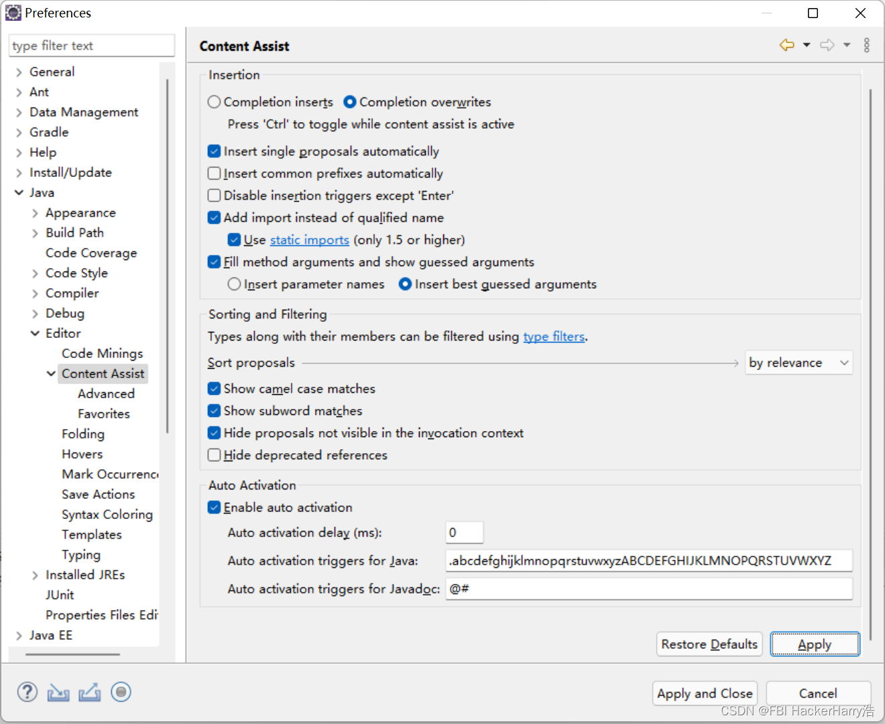Open Help via question mark icon
Screen dimensions: 885x724
[x=27, y=692]
